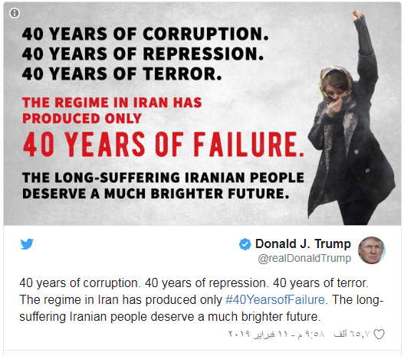Click the tweet timestamp from February 2019

[x=276, y=334]
